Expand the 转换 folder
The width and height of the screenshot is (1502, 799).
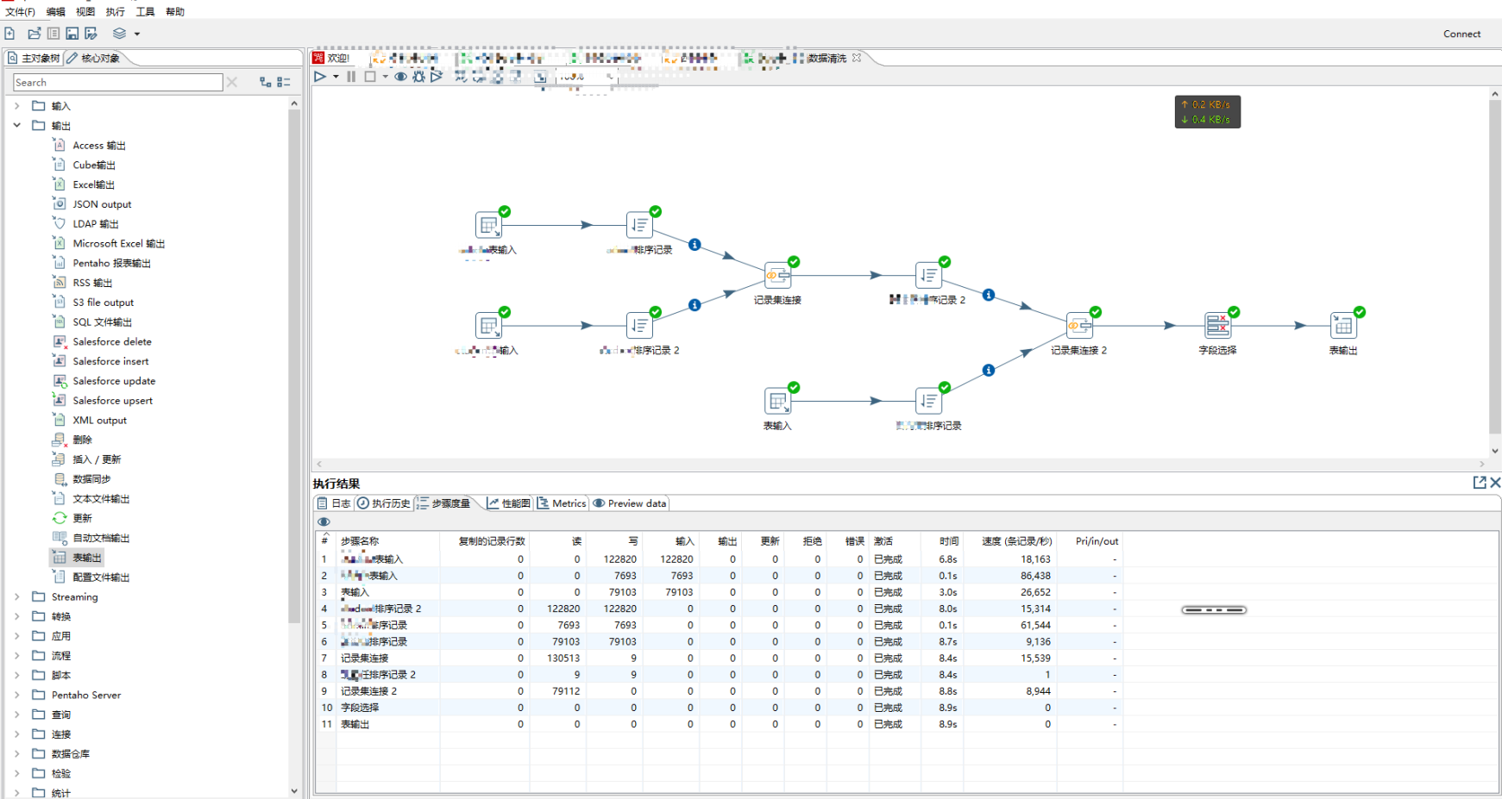pyautogui.click(x=16, y=616)
